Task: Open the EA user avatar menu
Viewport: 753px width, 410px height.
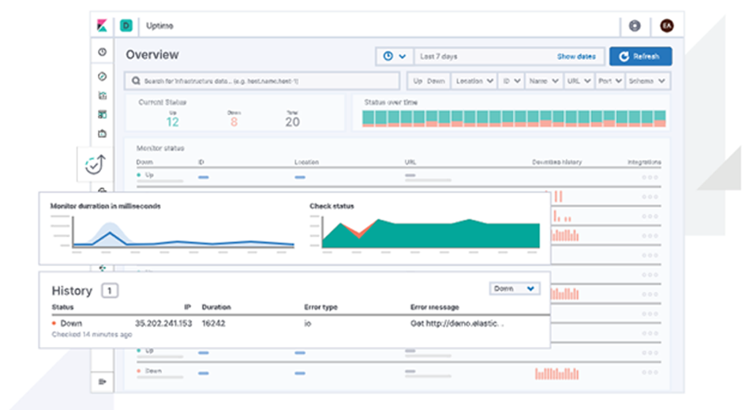Action: [x=666, y=26]
